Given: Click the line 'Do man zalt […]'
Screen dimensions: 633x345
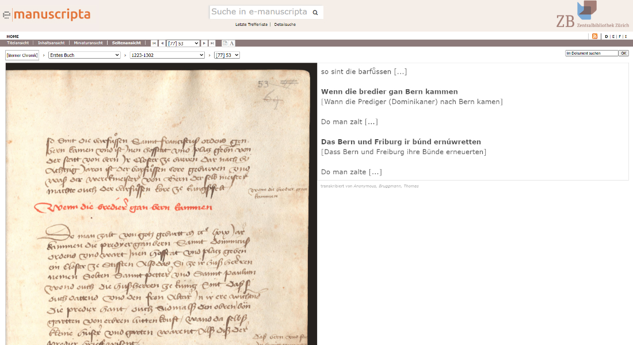Looking at the screenshot, I should (349, 121).
